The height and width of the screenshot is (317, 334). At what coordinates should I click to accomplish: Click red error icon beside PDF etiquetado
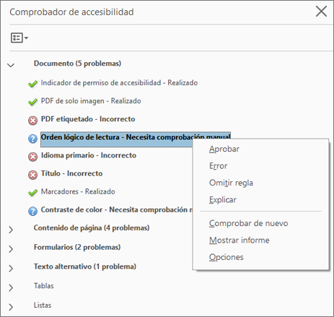pyautogui.click(x=32, y=121)
